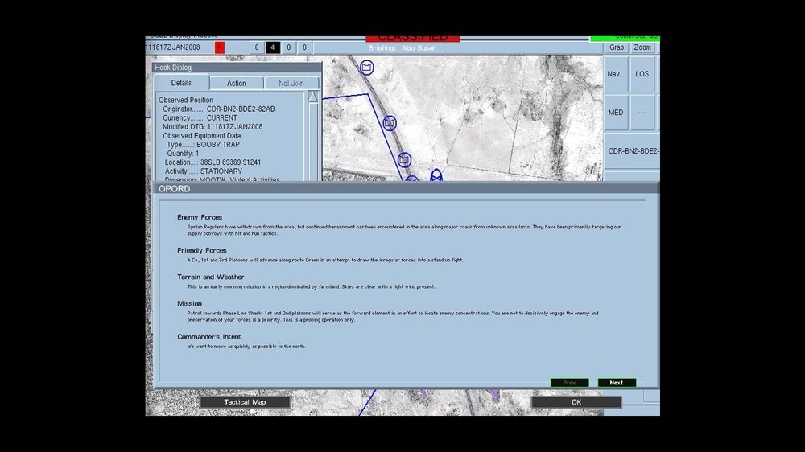Image resolution: width=805 pixels, height=452 pixels.
Task: Click 'Activity: STATIONARY' line
Action: pos(204,171)
